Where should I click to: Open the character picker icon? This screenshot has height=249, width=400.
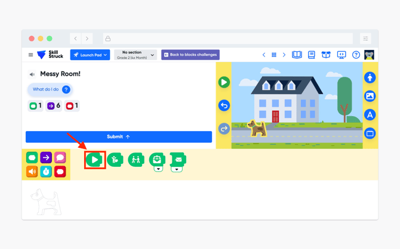point(370,77)
